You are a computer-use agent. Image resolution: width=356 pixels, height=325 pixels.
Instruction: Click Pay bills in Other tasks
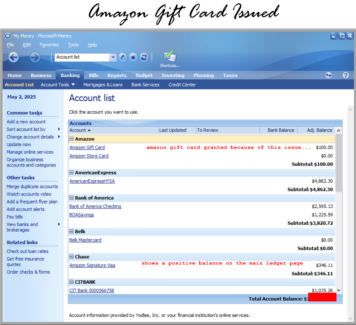(x=15, y=217)
